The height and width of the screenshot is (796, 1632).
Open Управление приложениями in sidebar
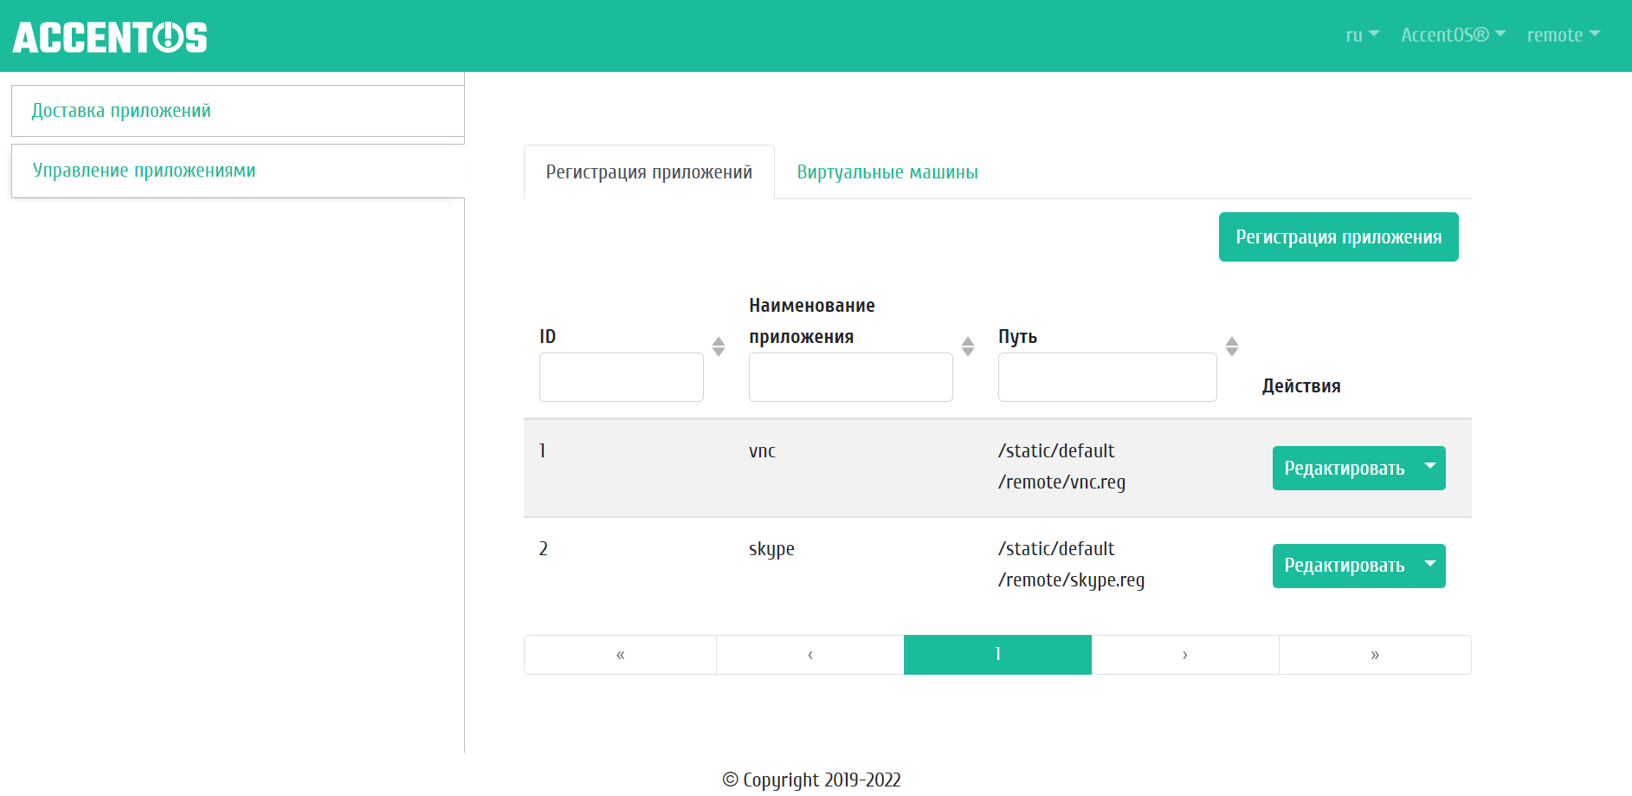point(144,171)
